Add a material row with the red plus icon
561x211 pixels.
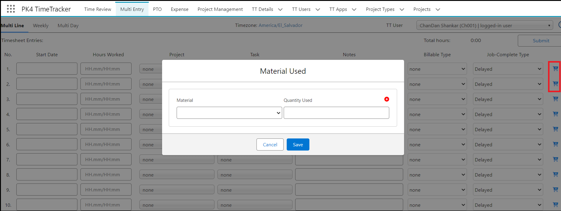(387, 99)
